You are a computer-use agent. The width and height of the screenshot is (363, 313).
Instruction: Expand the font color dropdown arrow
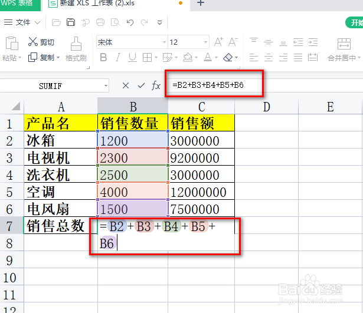(x=216, y=58)
